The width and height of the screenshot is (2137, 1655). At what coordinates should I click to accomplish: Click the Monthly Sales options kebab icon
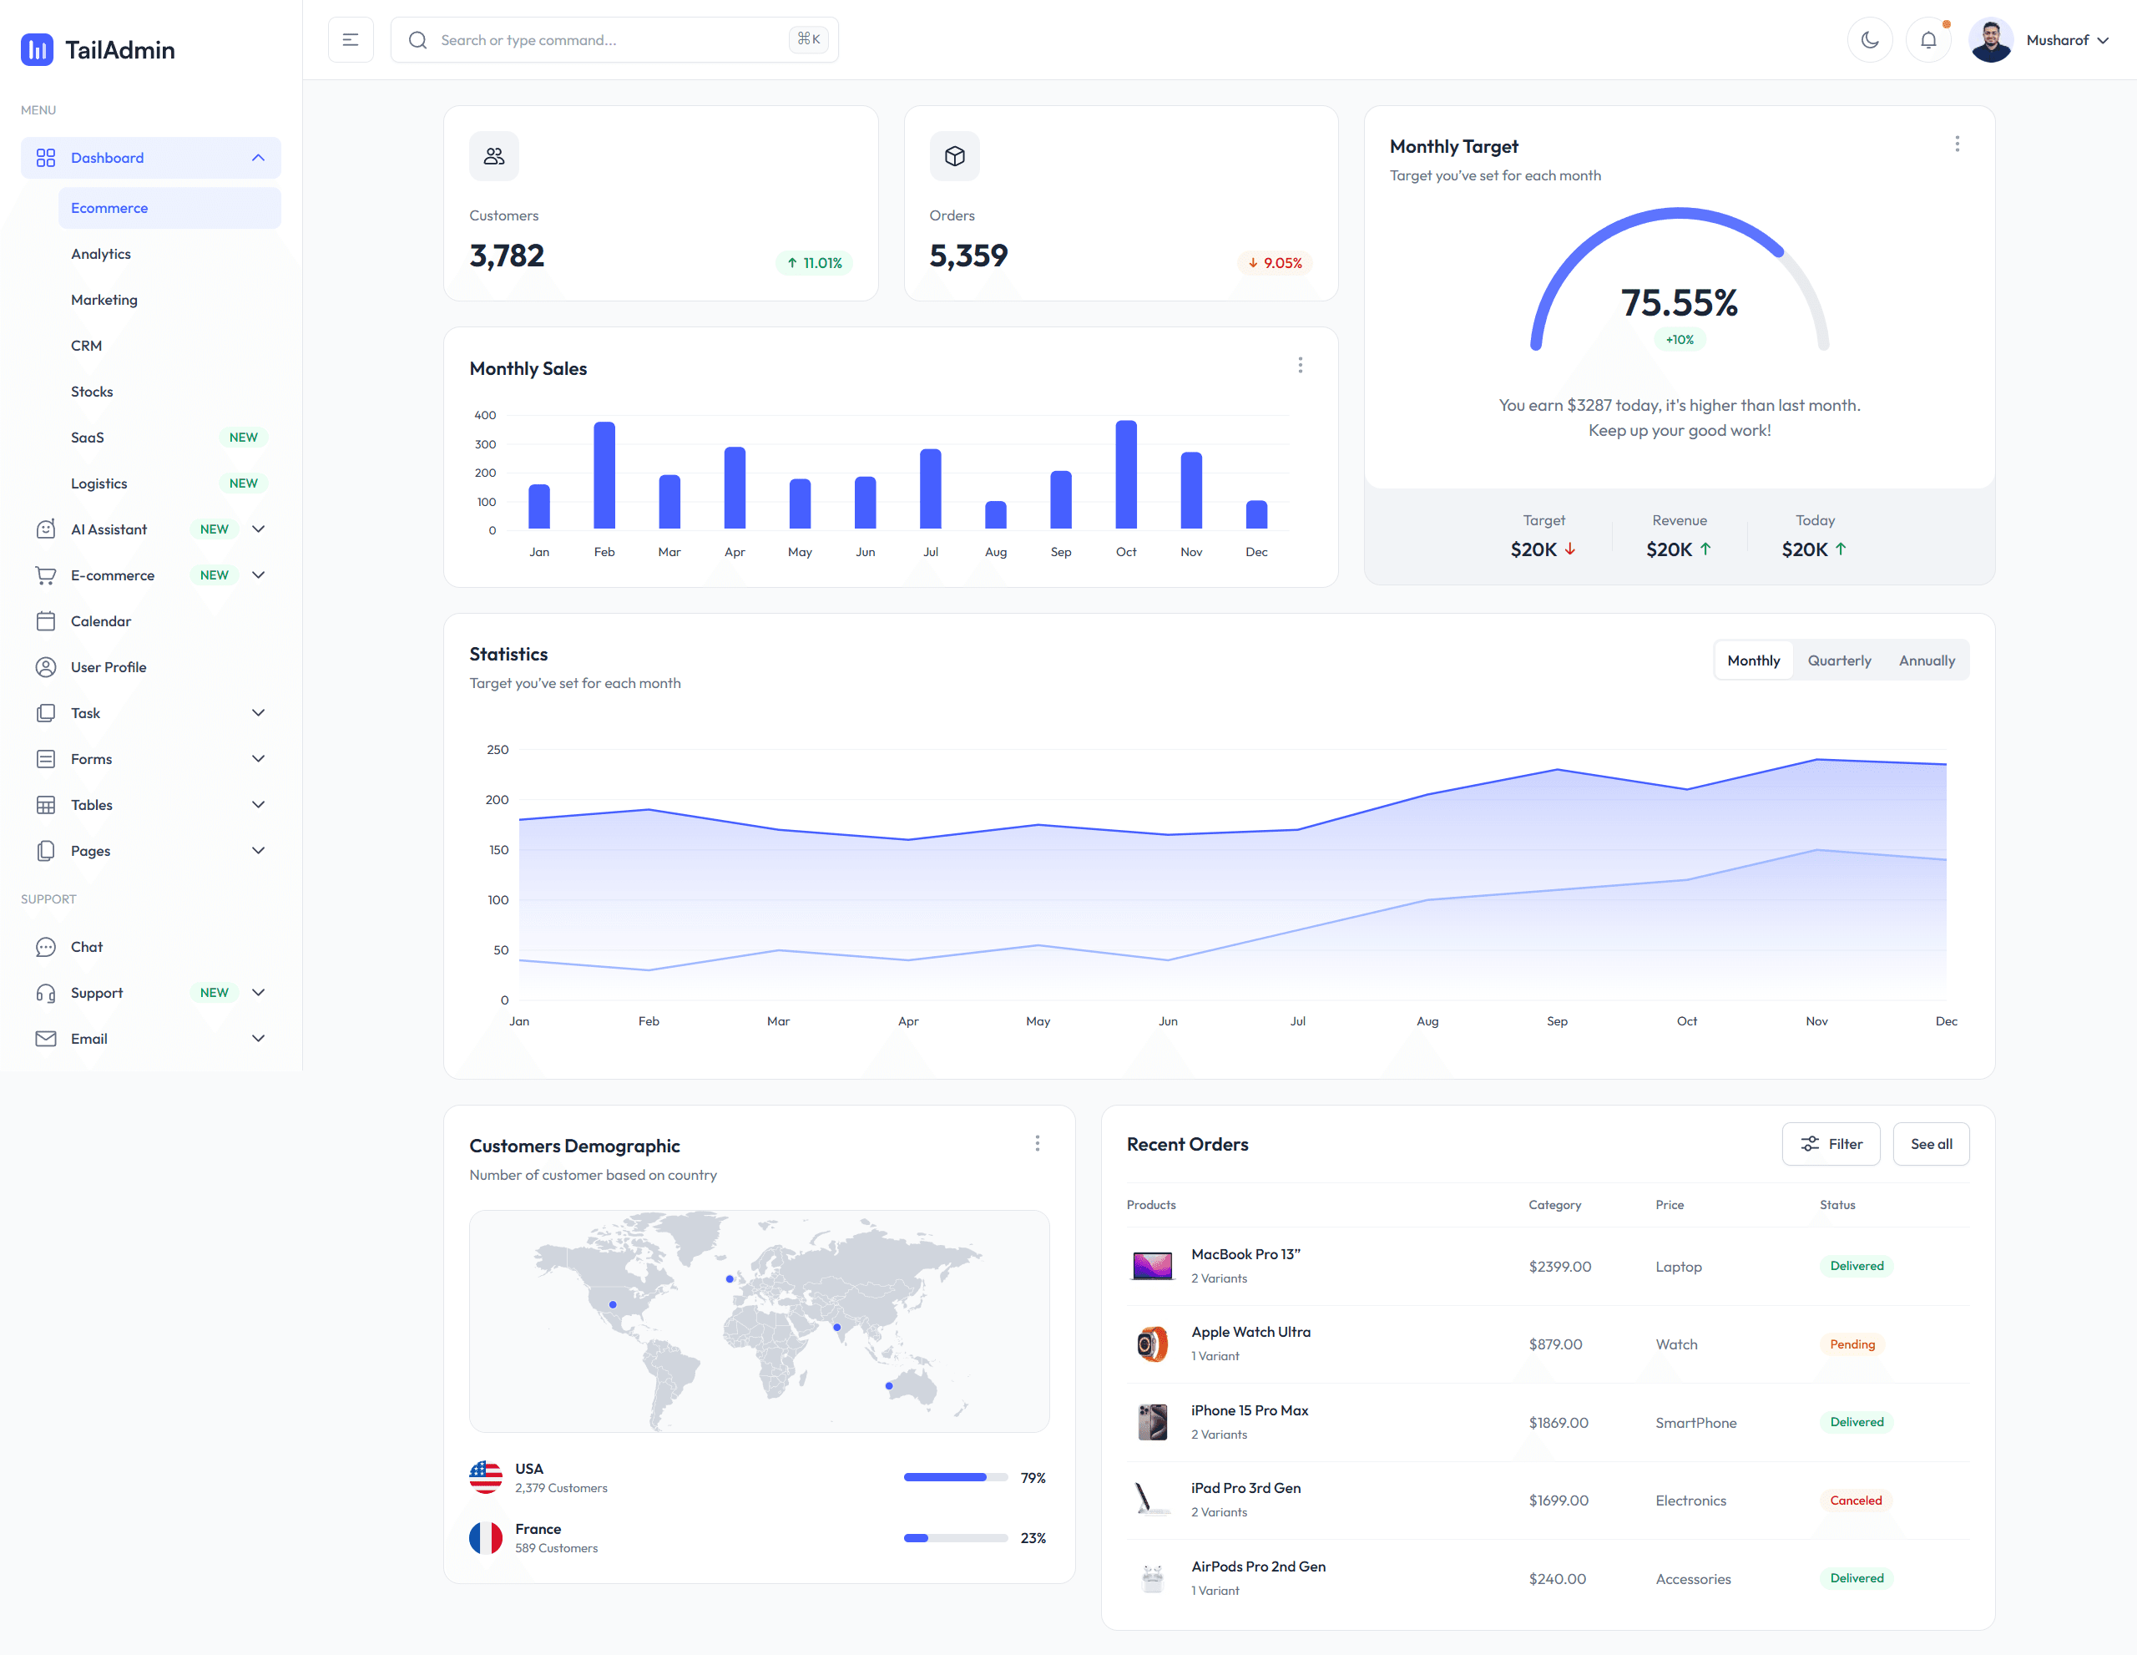pyautogui.click(x=1301, y=364)
